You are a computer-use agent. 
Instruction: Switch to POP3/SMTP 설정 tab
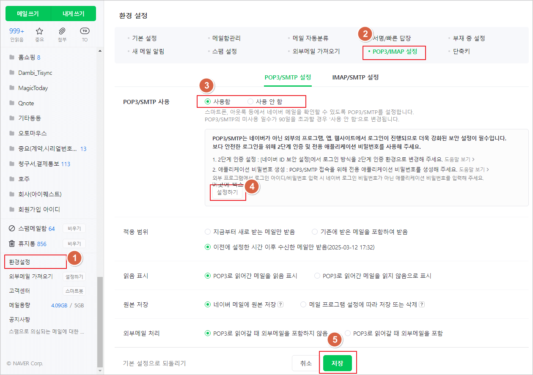[288, 77]
